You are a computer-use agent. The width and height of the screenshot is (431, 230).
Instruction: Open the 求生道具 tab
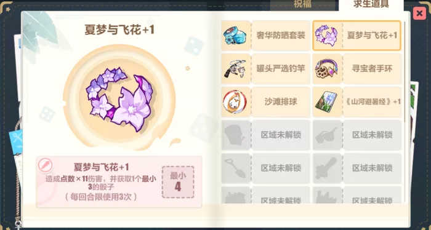pyautogui.click(x=371, y=5)
